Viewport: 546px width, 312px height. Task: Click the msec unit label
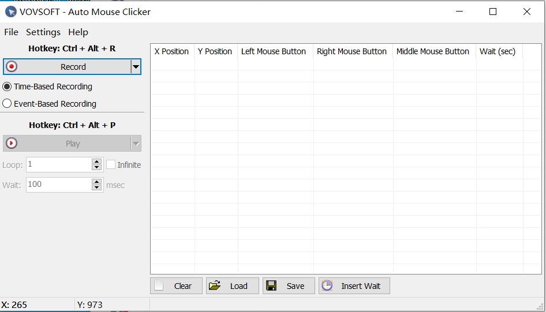(115, 185)
